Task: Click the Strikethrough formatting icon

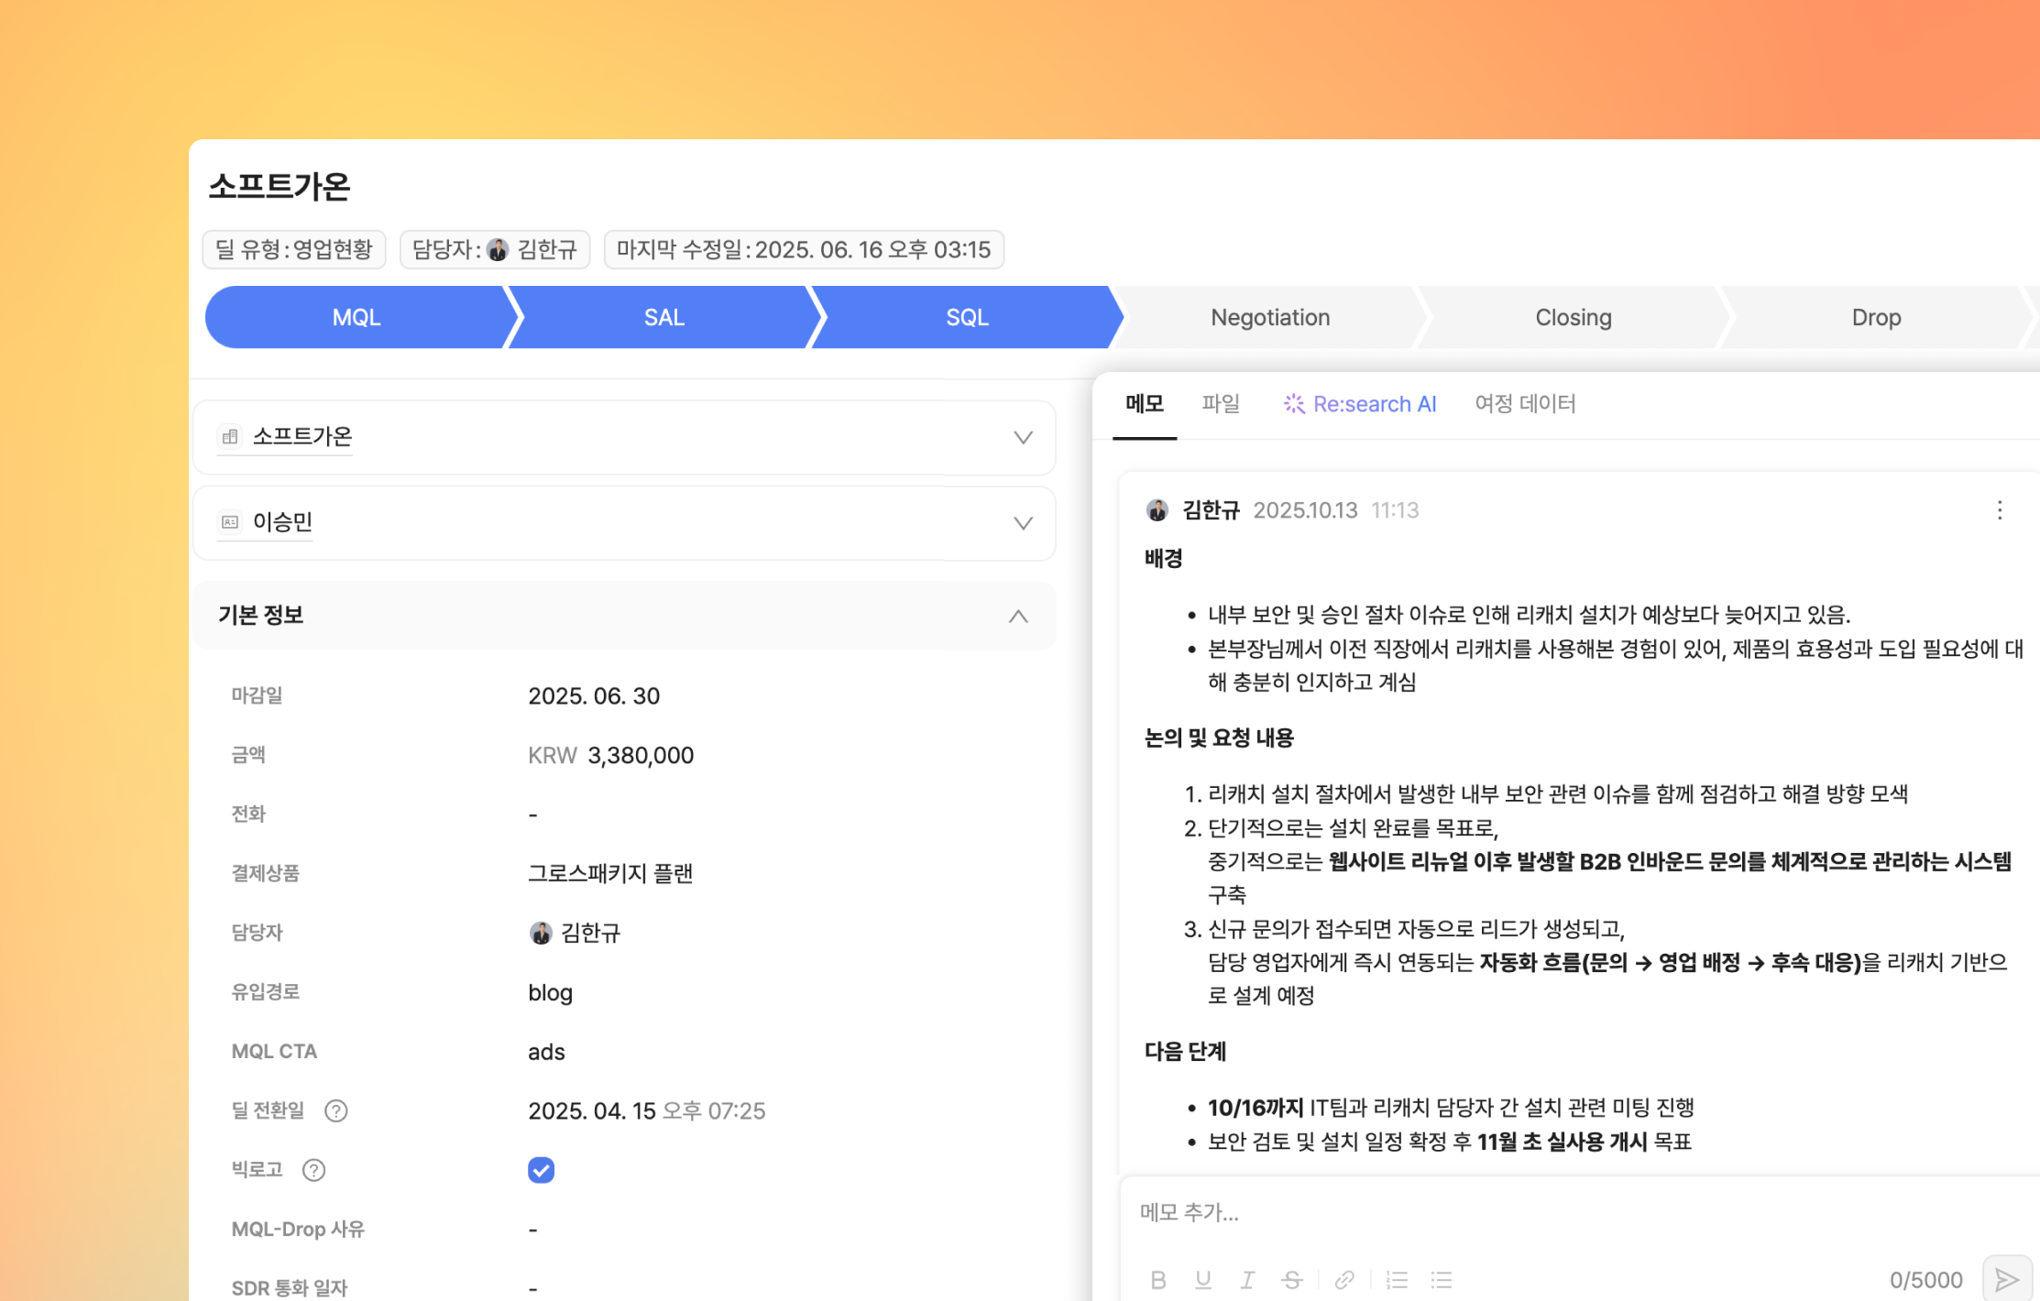Action: click(x=1292, y=1280)
